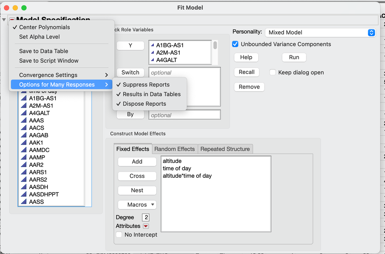The width and height of the screenshot is (385, 254).
Task: Enable the Keep dialog open checkbox
Action: (273, 72)
